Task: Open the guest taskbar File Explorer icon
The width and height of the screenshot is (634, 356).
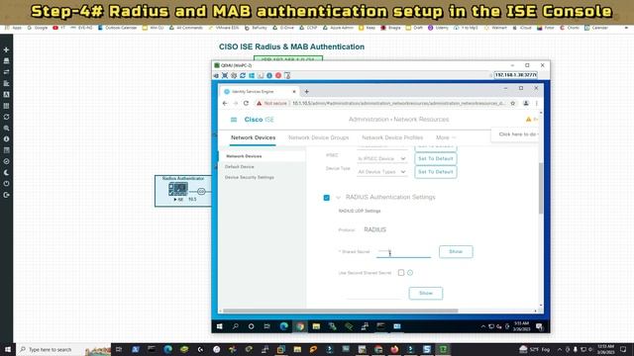Action: pyautogui.click(x=316, y=326)
